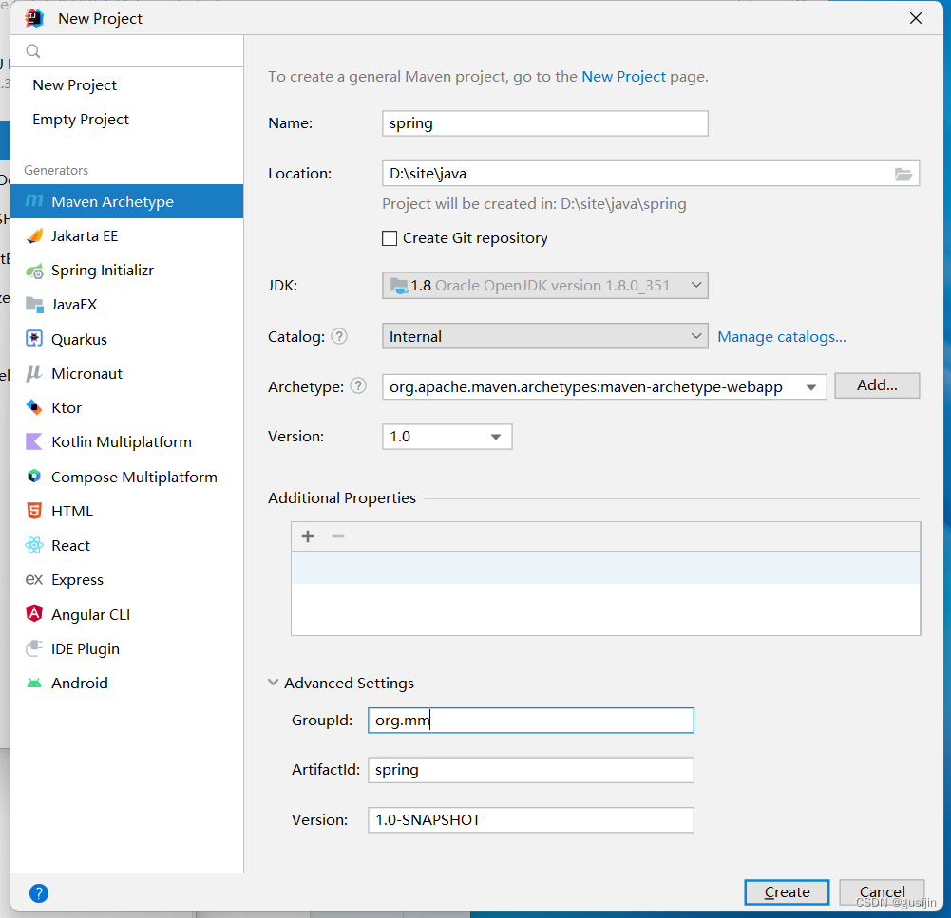Choose Spring Initializr generator
951x918 pixels.
[126, 271]
